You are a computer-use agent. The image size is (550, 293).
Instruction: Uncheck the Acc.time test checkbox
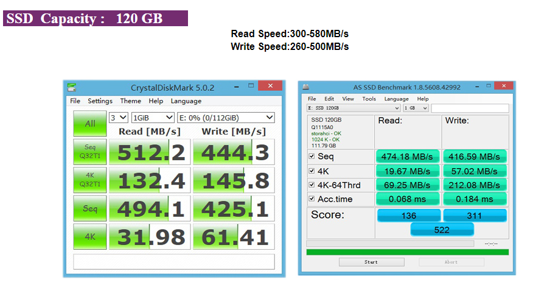312,199
